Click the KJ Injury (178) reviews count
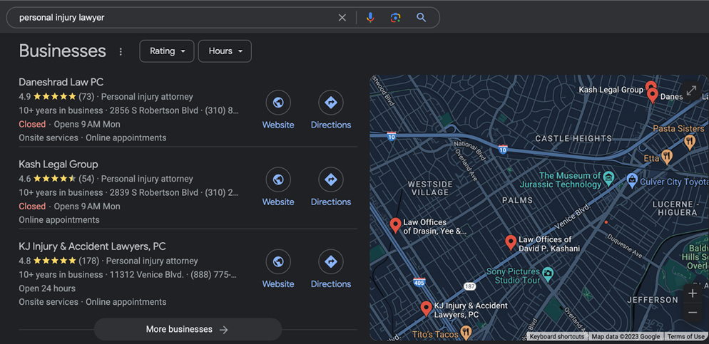 click(x=89, y=261)
